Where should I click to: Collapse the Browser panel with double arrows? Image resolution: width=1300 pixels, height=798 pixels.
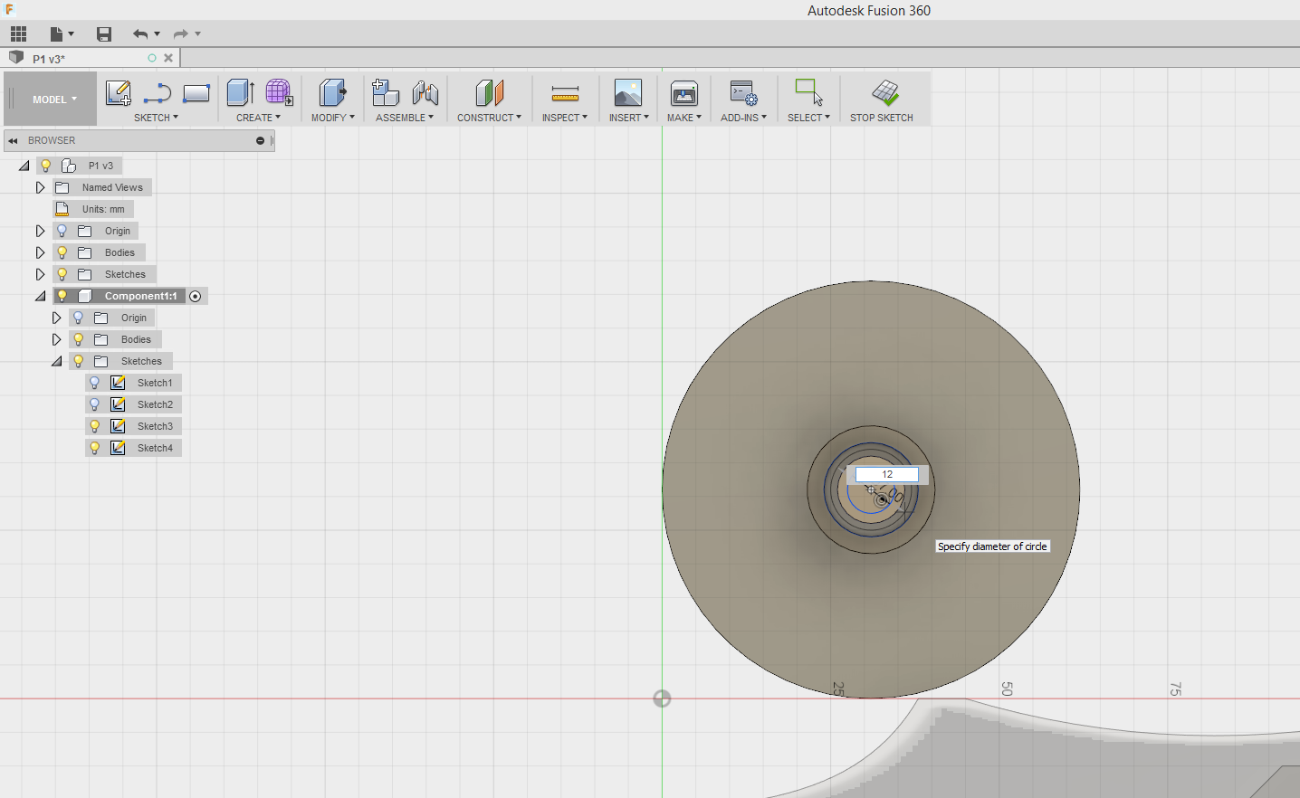tap(13, 141)
